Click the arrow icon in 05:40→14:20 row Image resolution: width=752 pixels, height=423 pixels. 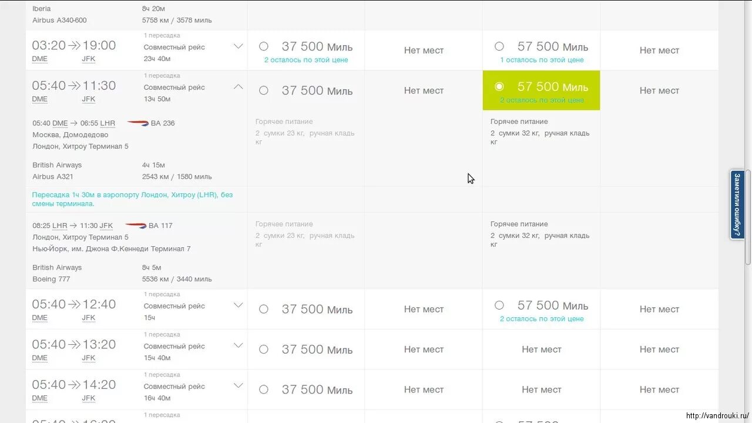pos(74,384)
